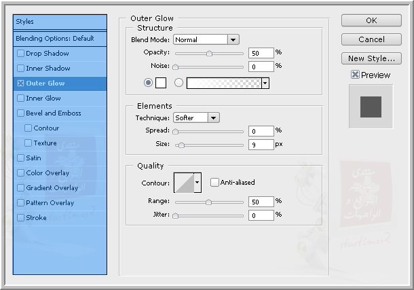Click the Contour curve thumbnail
This screenshot has width=414, height=290.
183,182
